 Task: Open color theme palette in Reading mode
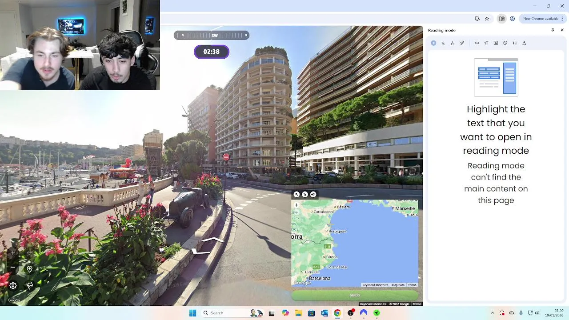point(505,43)
